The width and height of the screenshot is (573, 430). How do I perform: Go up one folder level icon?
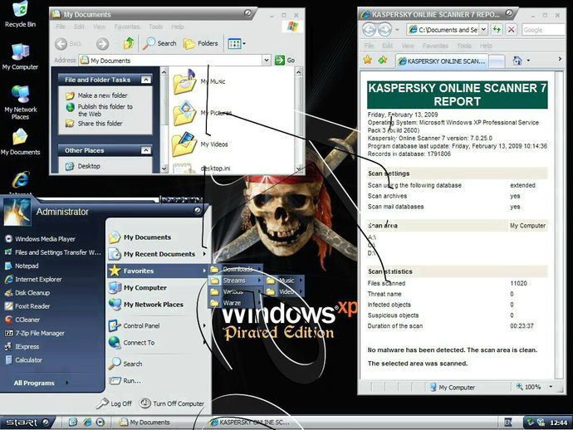(129, 43)
